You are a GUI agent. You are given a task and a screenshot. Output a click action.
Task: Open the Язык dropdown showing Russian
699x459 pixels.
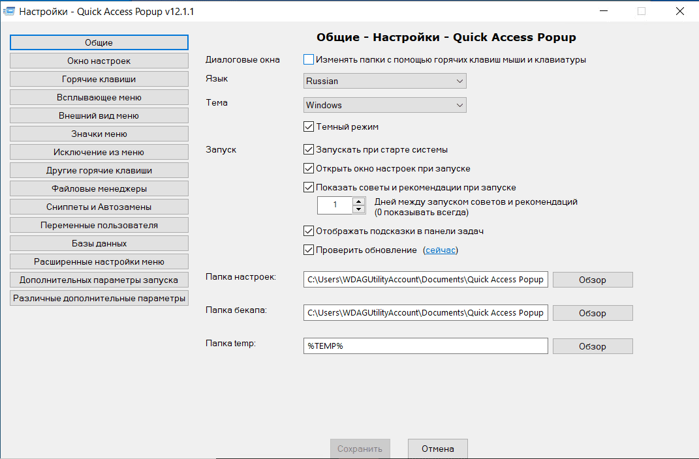(x=384, y=81)
